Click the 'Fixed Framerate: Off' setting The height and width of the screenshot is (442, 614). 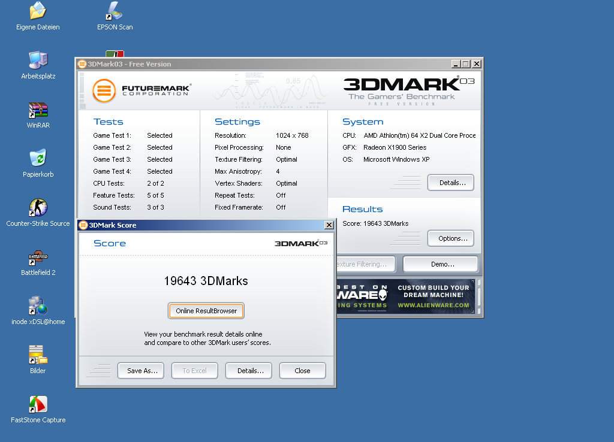point(250,207)
